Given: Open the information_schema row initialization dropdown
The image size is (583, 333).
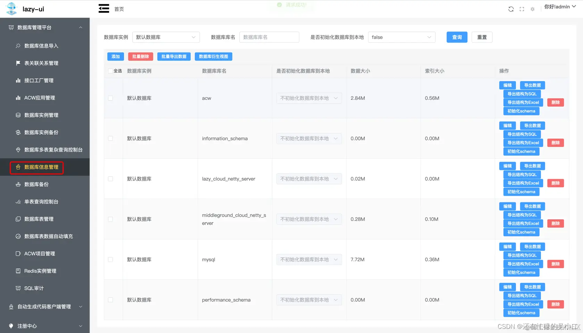Looking at the screenshot, I should coord(309,139).
